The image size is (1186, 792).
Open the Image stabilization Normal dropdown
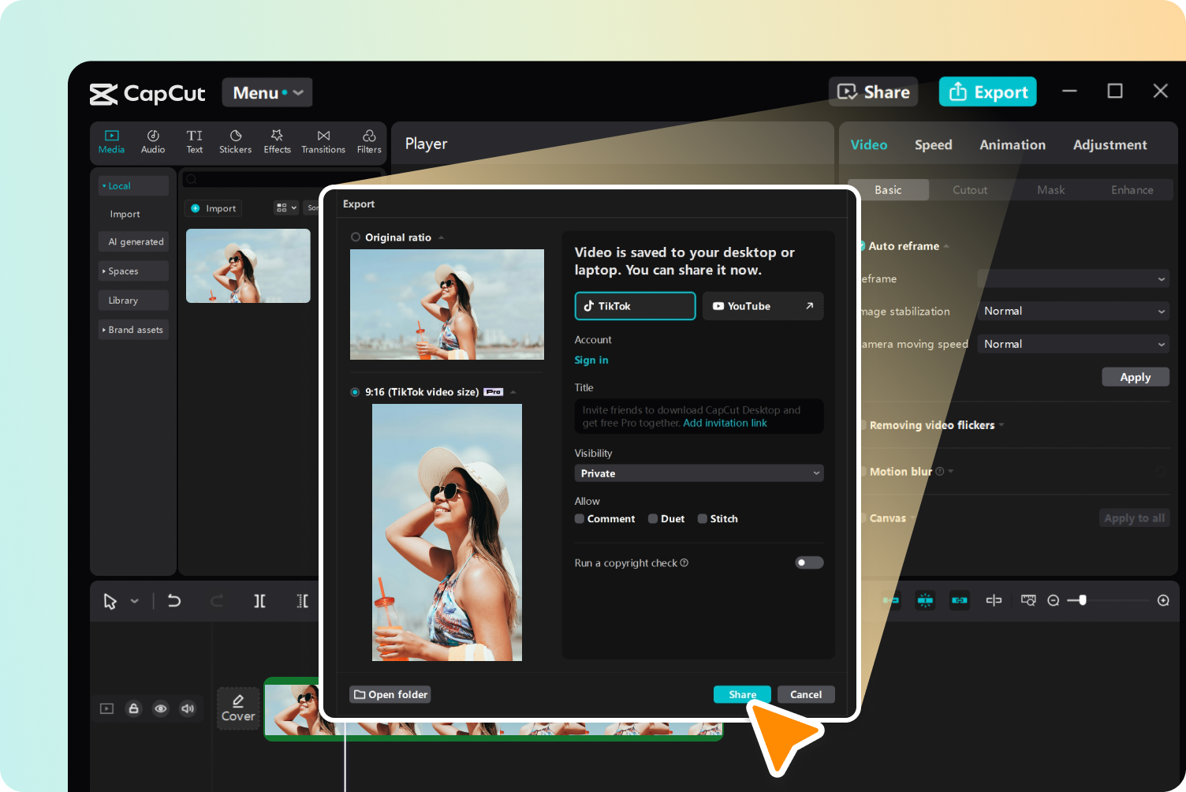pyautogui.click(x=1072, y=311)
